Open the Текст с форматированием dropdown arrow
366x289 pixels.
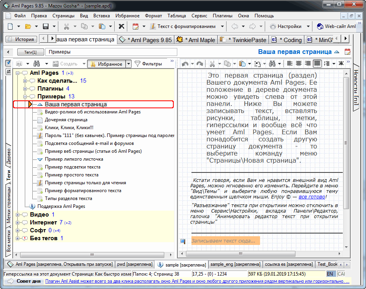(x=223, y=26)
